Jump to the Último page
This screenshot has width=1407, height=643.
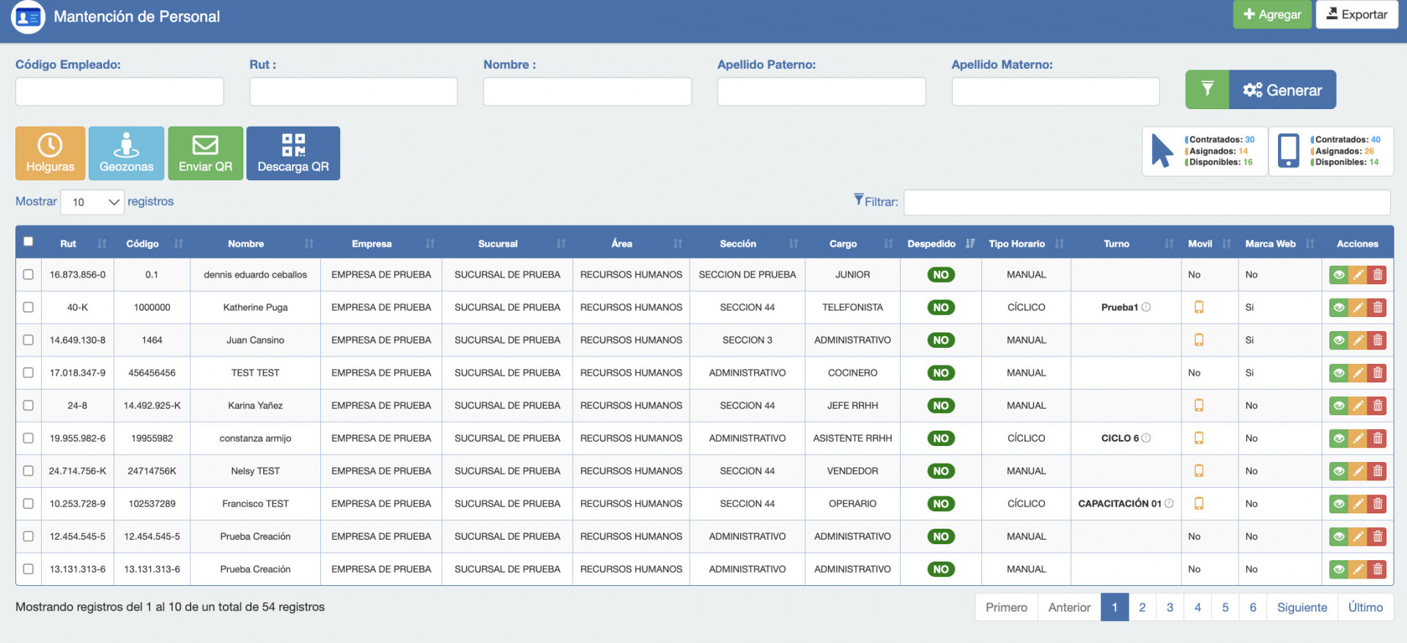click(x=1365, y=607)
